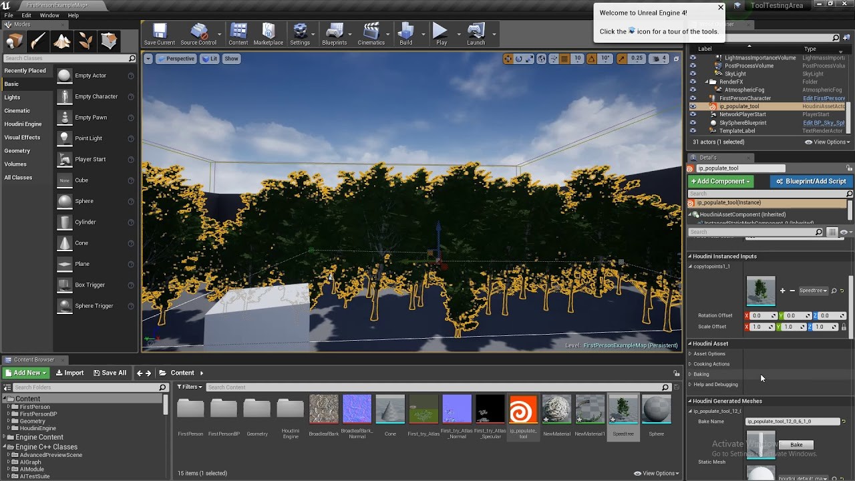Open the Content toolbar button

tap(238, 33)
